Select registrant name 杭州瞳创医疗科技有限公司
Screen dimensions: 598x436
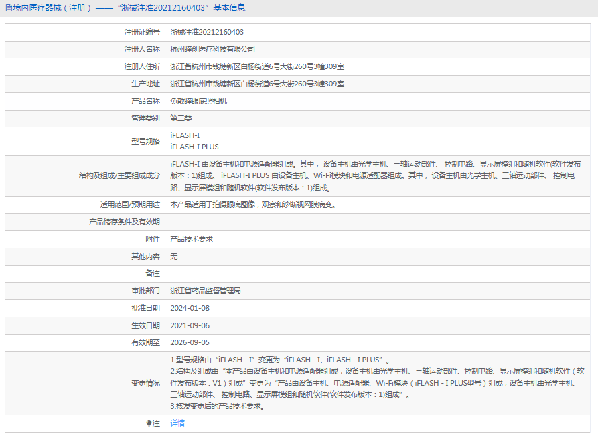212,49
